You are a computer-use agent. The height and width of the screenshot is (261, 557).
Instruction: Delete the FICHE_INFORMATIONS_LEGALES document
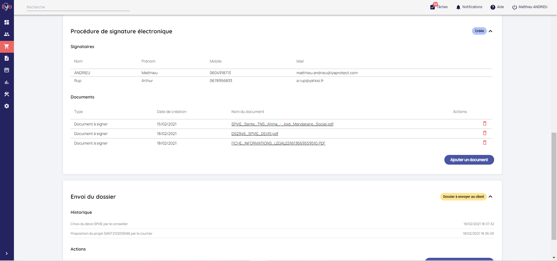coord(484,143)
